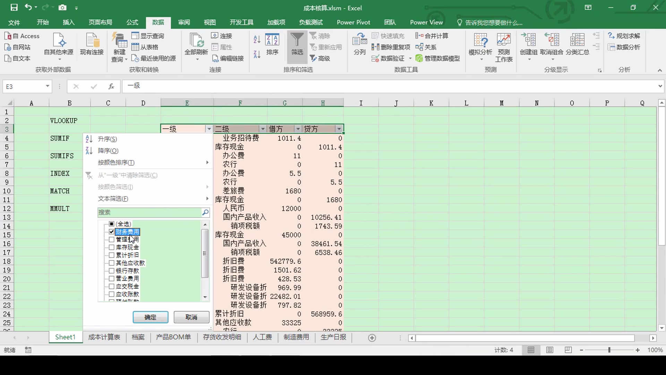This screenshot has height=375, width=666.
Task: Click the zoom slider handle
Action: tap(609, 350)
